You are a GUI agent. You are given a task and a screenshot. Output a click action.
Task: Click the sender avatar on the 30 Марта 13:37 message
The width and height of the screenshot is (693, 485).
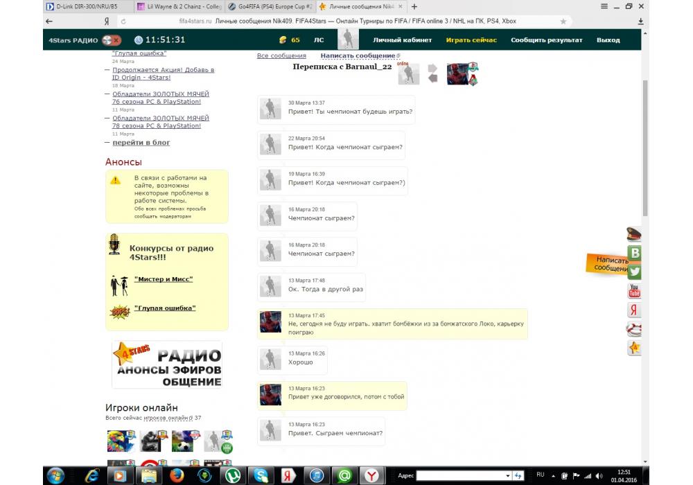point(270,109)
